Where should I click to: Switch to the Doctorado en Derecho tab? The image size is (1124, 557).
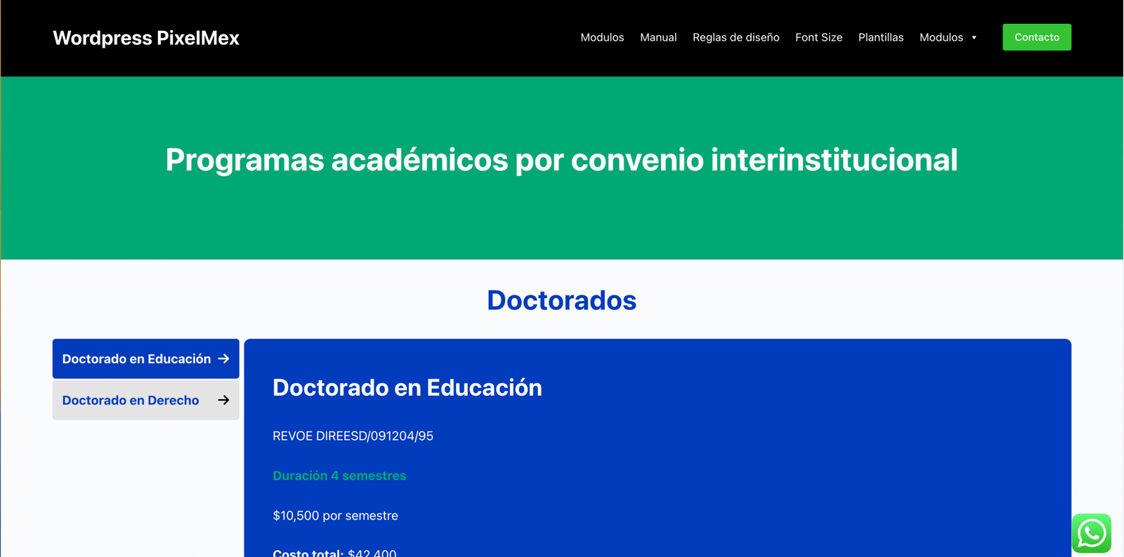tap(131, 400)
